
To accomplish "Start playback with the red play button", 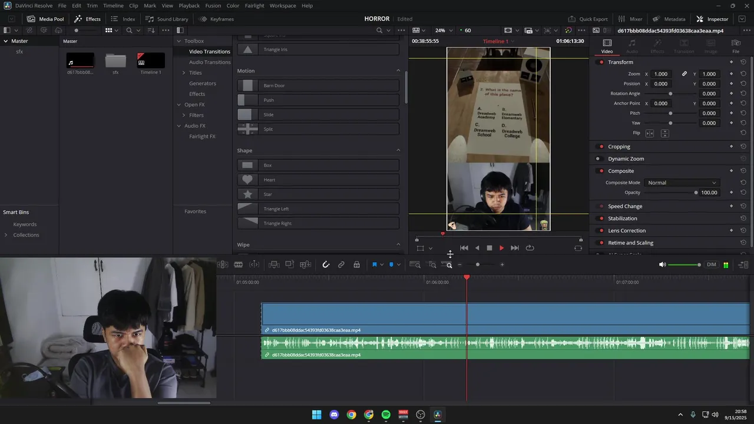I will 502,248.
